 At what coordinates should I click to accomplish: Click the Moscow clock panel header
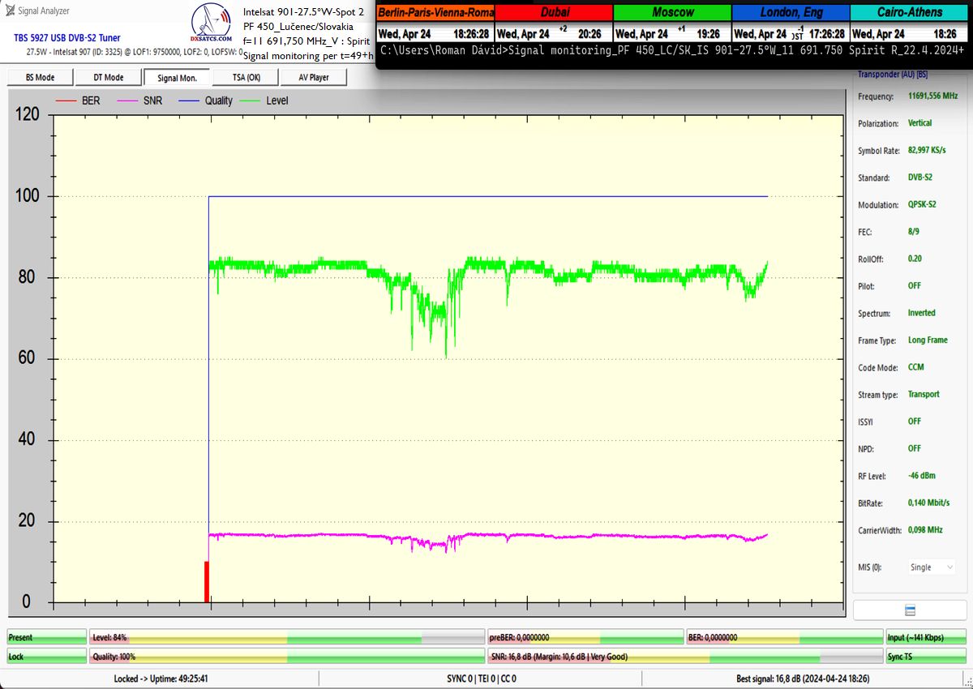(672, 12)
